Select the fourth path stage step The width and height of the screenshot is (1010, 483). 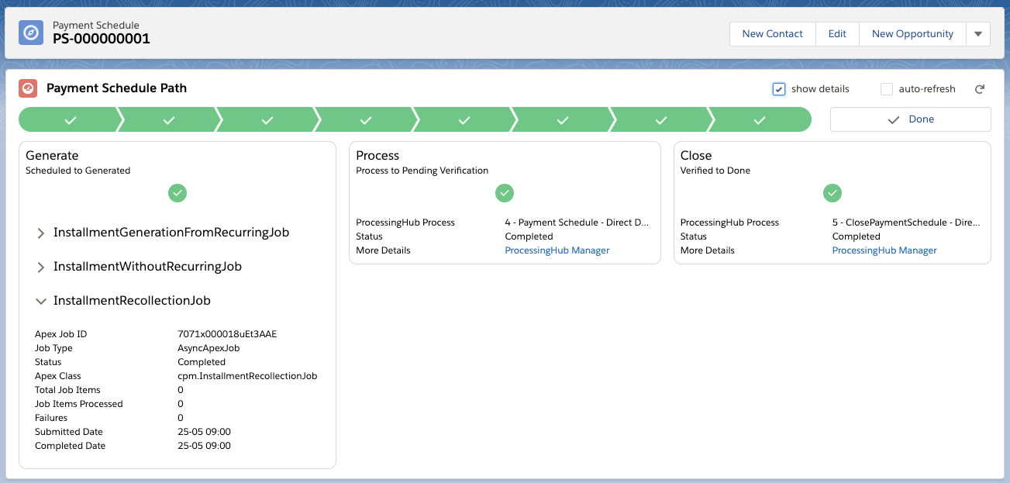coord(366,120)
